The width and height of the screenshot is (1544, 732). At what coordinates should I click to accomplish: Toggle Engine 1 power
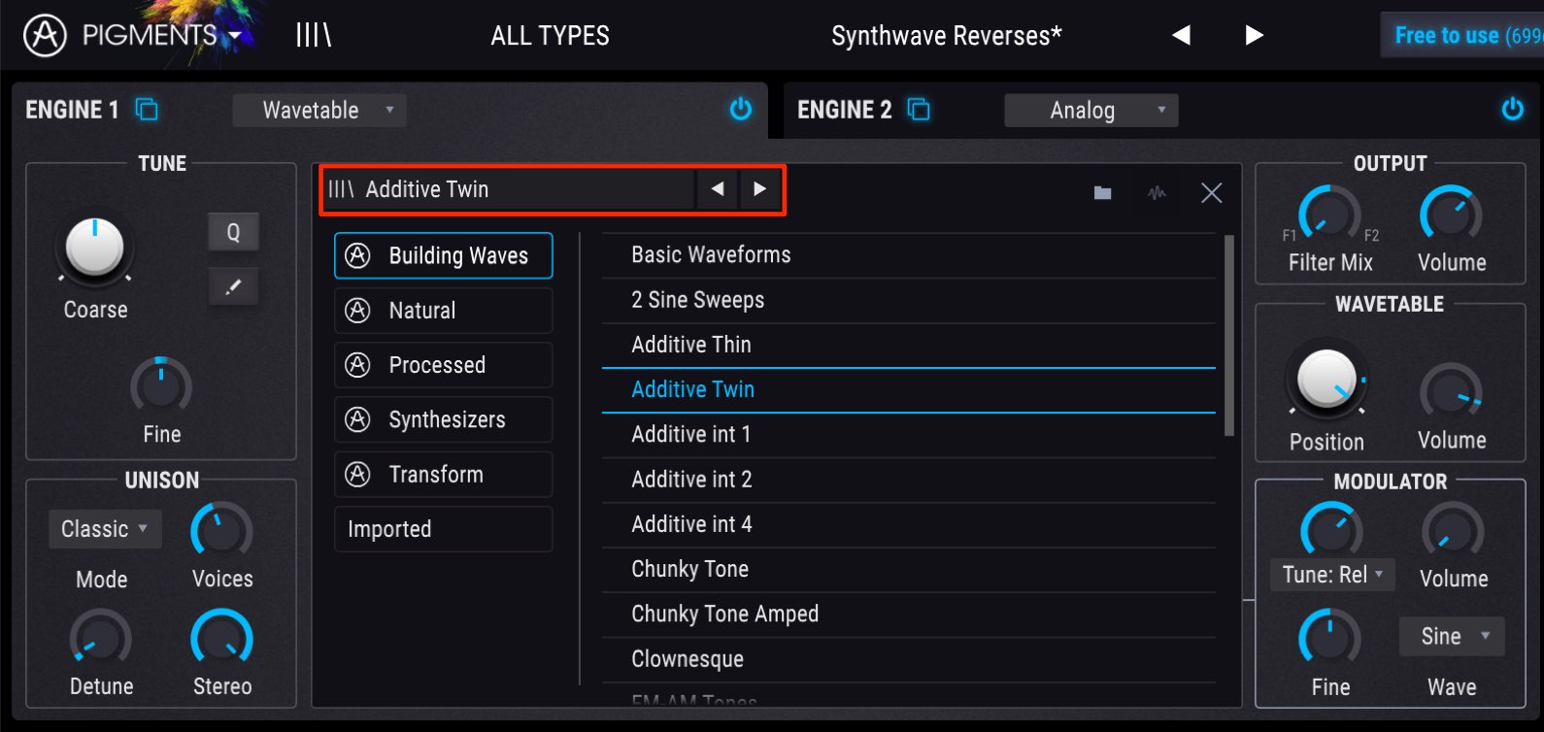pyautogui.click(x=741, y=109)
